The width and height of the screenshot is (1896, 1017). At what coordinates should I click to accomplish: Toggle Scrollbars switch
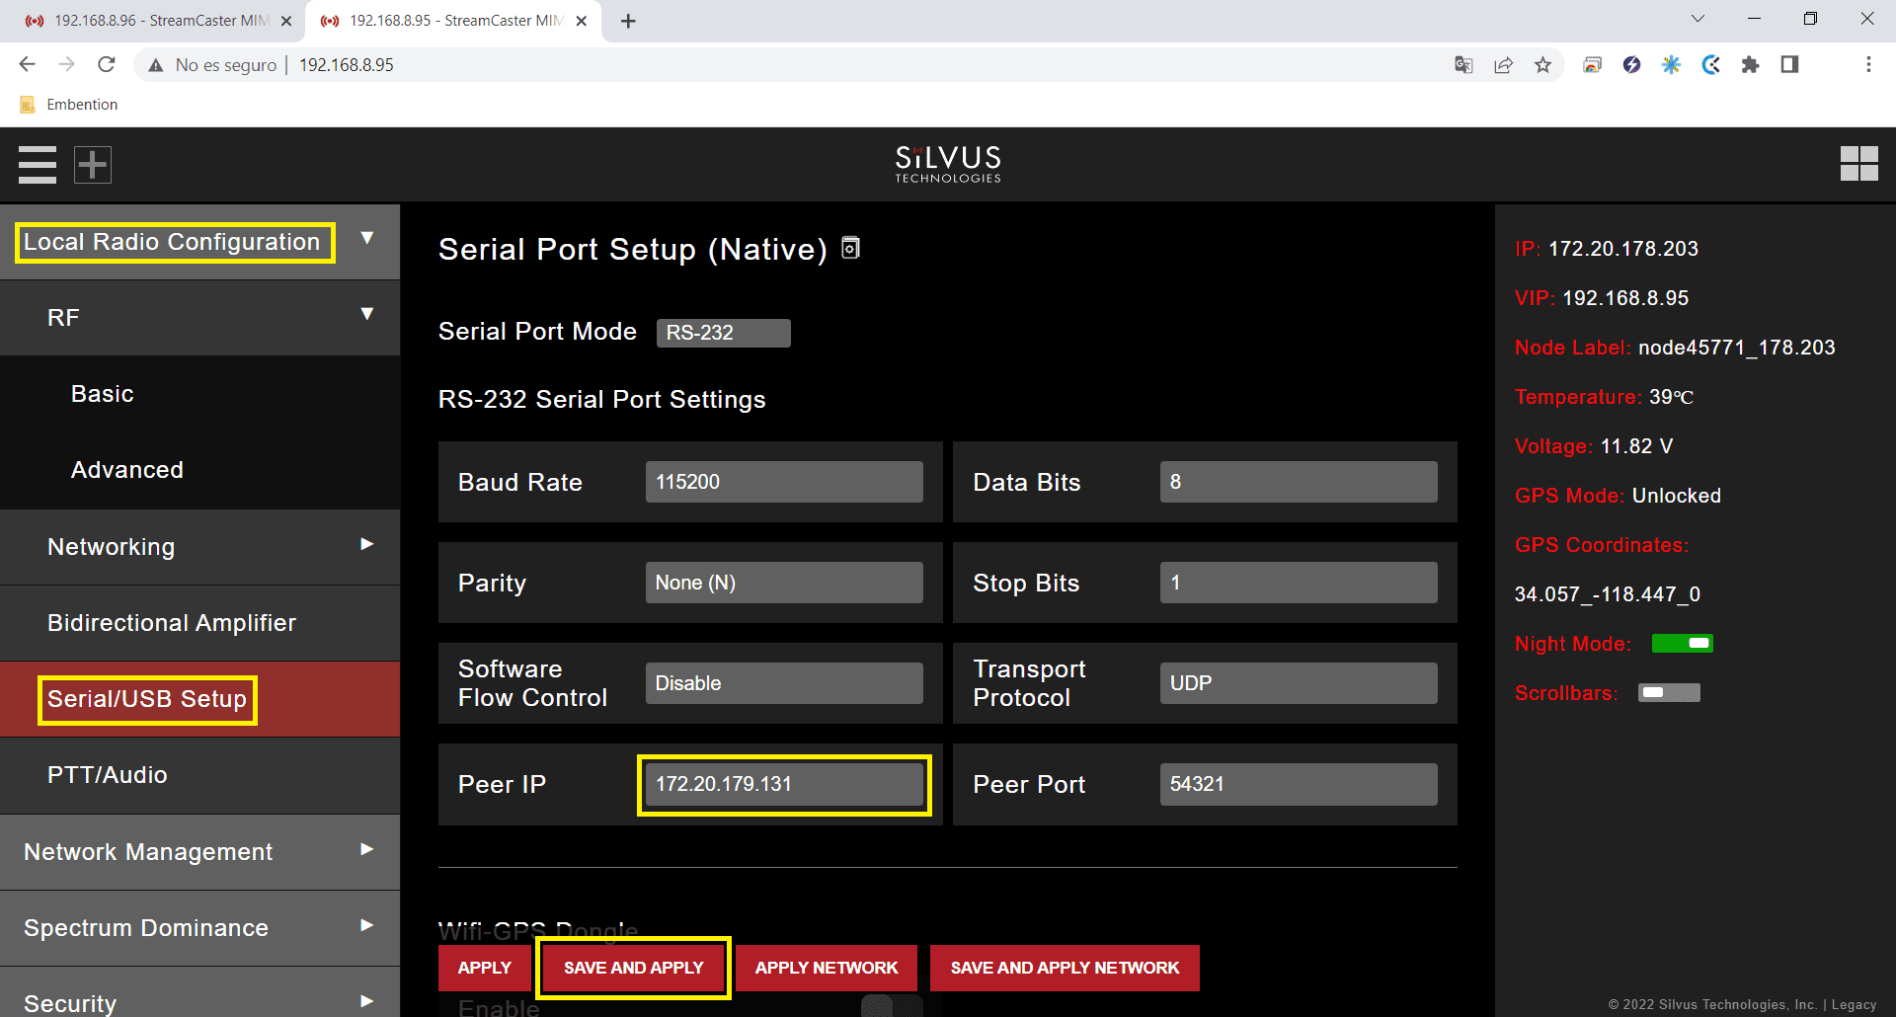1669,693
